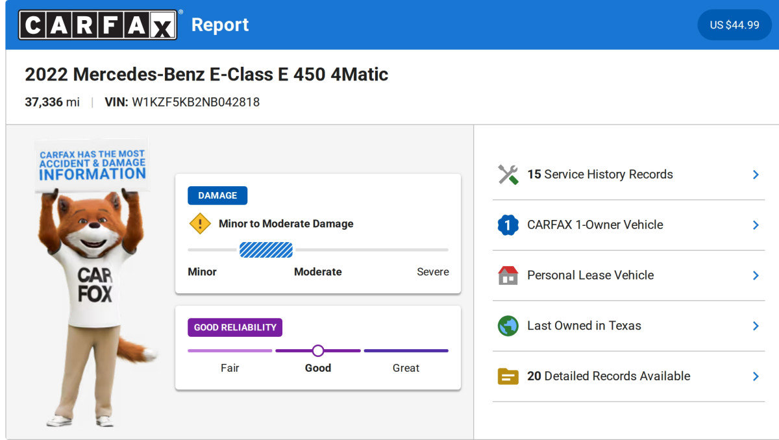Viewport: 779px width, 440px height.
Task: Click the yellow damage warning diamond icon
Action: pyautogui.click(x=200, y=224)
